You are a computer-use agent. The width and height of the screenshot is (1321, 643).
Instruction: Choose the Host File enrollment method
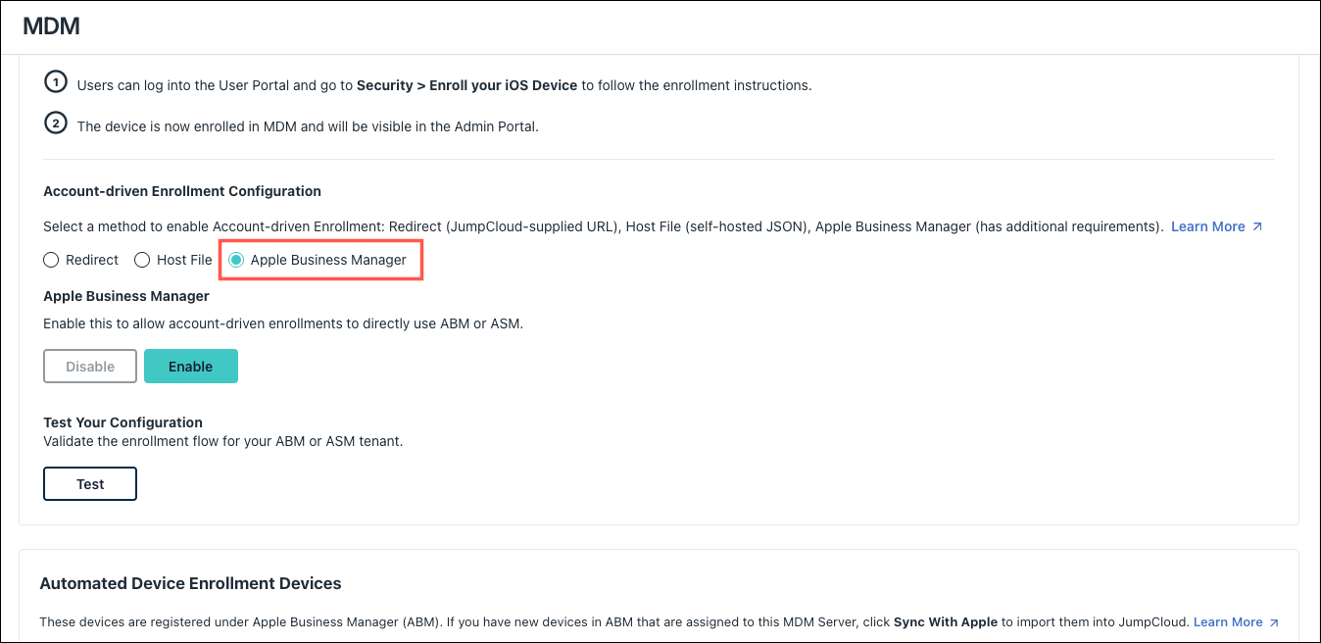click(142, 260)
